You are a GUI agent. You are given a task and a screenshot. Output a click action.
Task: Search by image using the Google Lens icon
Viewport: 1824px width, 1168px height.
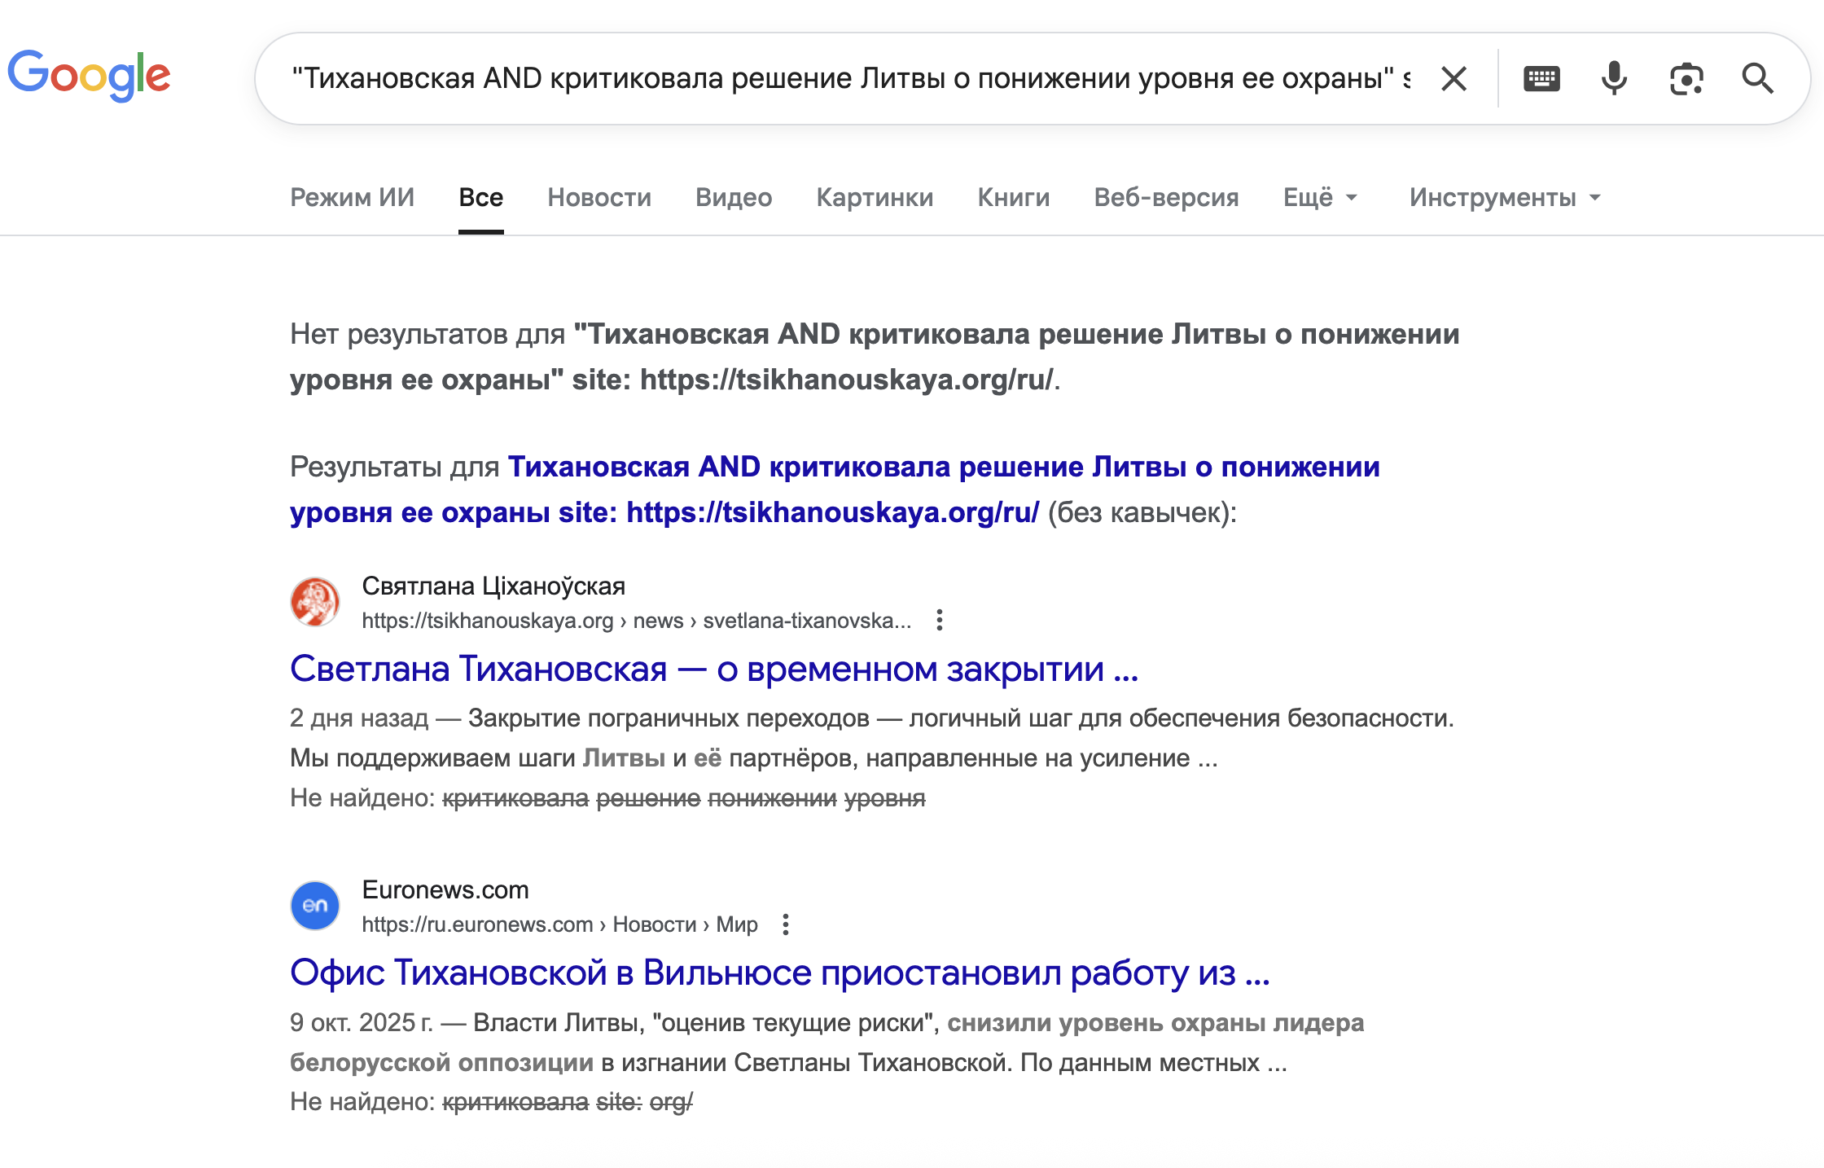[1686, 78]
